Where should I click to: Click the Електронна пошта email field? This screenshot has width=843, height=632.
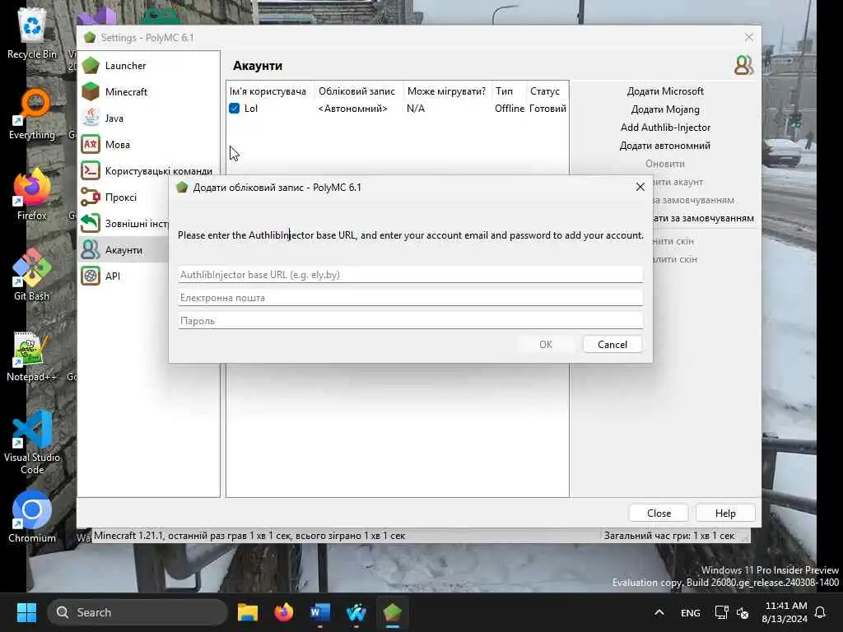[410, 298]
